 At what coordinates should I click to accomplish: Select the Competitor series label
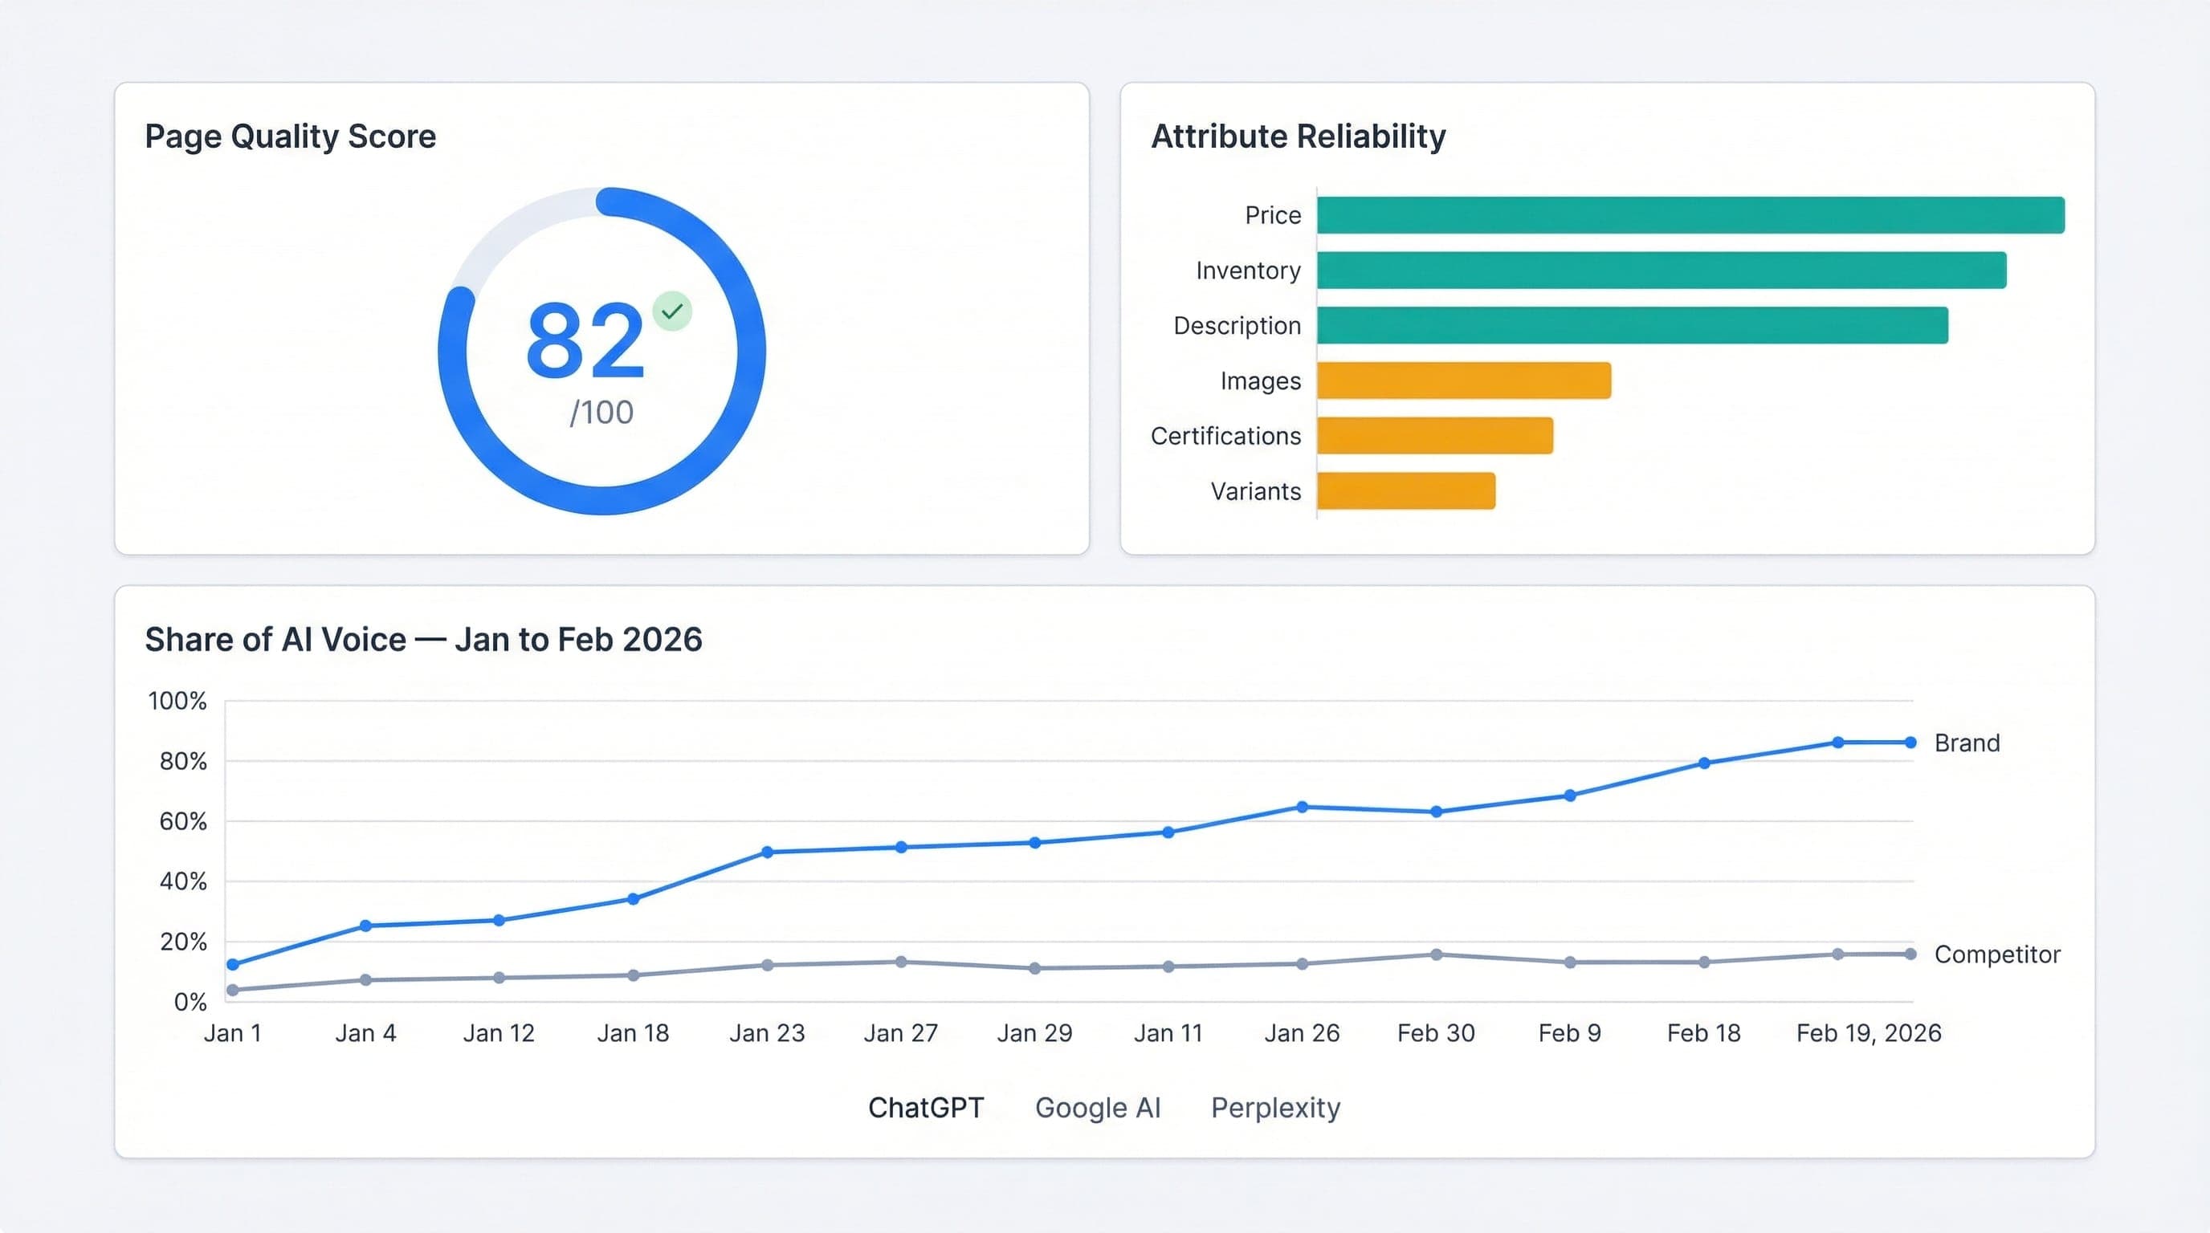(x=1997, y=954)
